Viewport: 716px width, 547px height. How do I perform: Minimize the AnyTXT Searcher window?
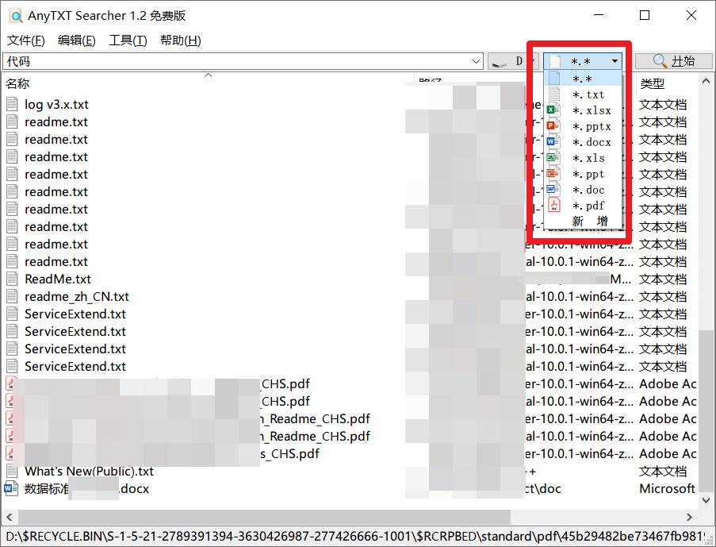coord(599,15)
